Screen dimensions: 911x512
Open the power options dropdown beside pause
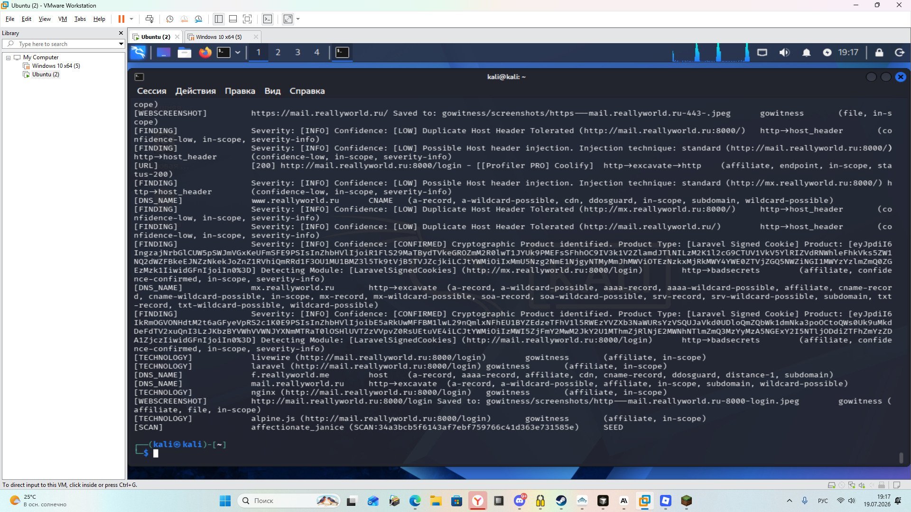click(131, 19)
